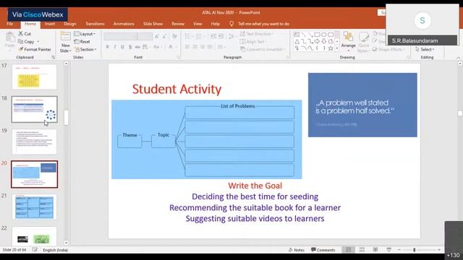The height and width of the screenshot is (260, 463).
Task: Switch to the Transitions tab
Action: [95, 24]
